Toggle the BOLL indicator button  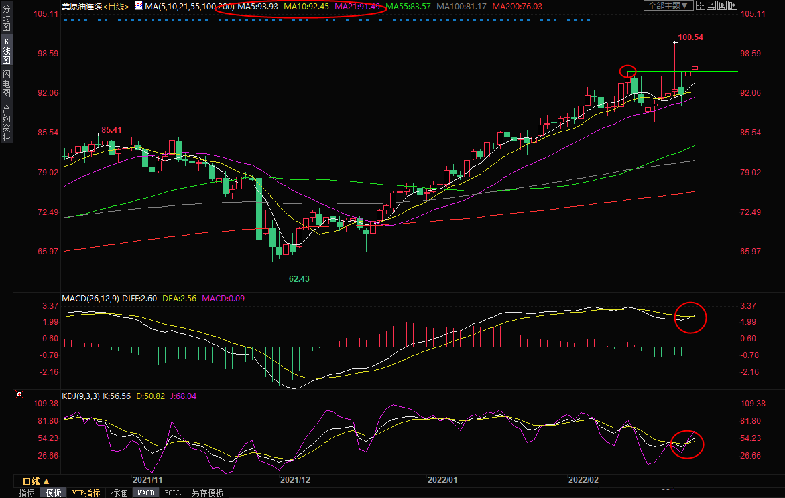tap(172, 493)
